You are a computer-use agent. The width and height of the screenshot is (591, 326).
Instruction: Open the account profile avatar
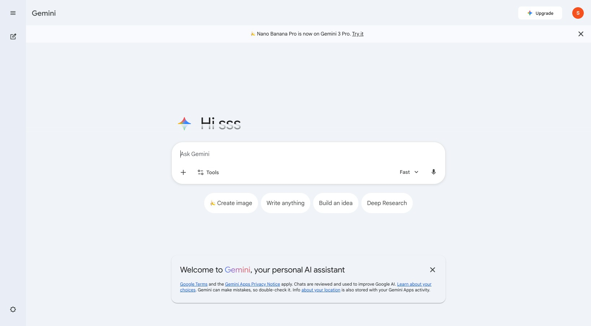[578, 13]
